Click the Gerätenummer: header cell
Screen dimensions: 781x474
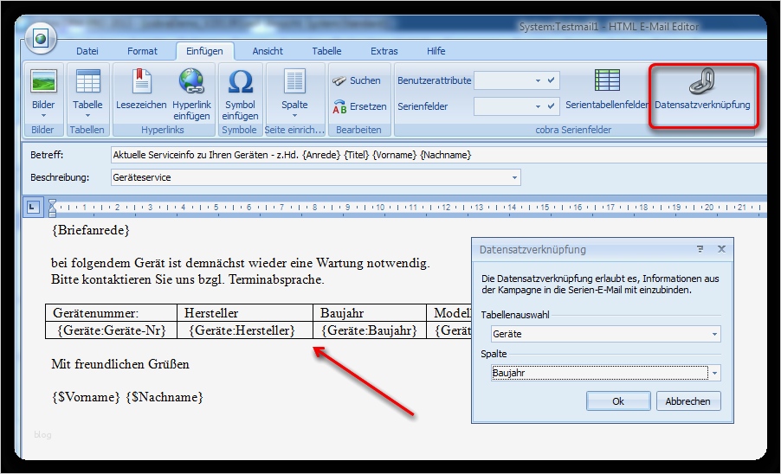point(111,313)
